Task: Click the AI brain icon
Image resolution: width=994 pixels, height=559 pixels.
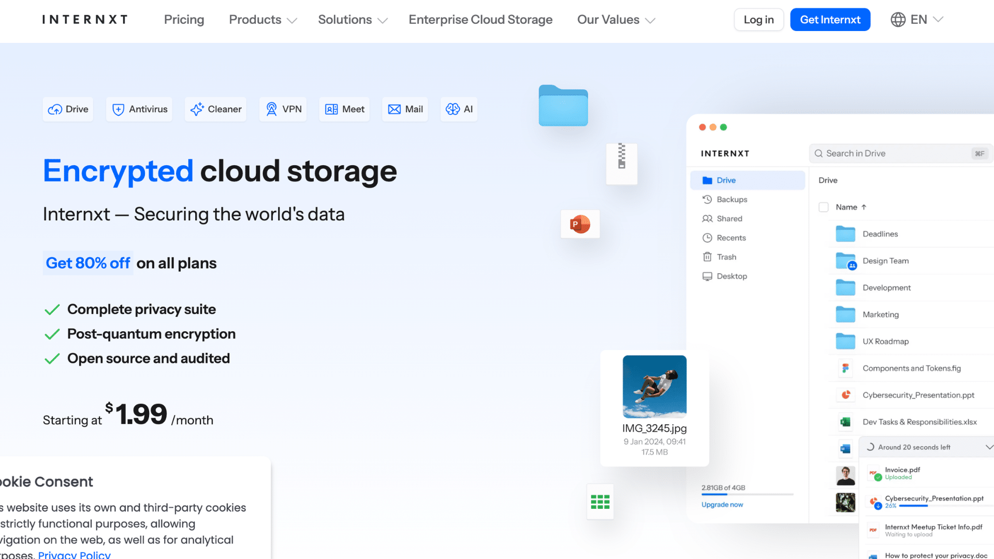Action: coord(452,109)
